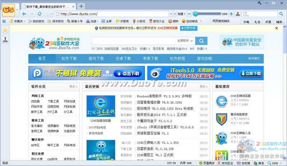
Task: Toggle 静音 mute in the status bar
Action: 259,163
